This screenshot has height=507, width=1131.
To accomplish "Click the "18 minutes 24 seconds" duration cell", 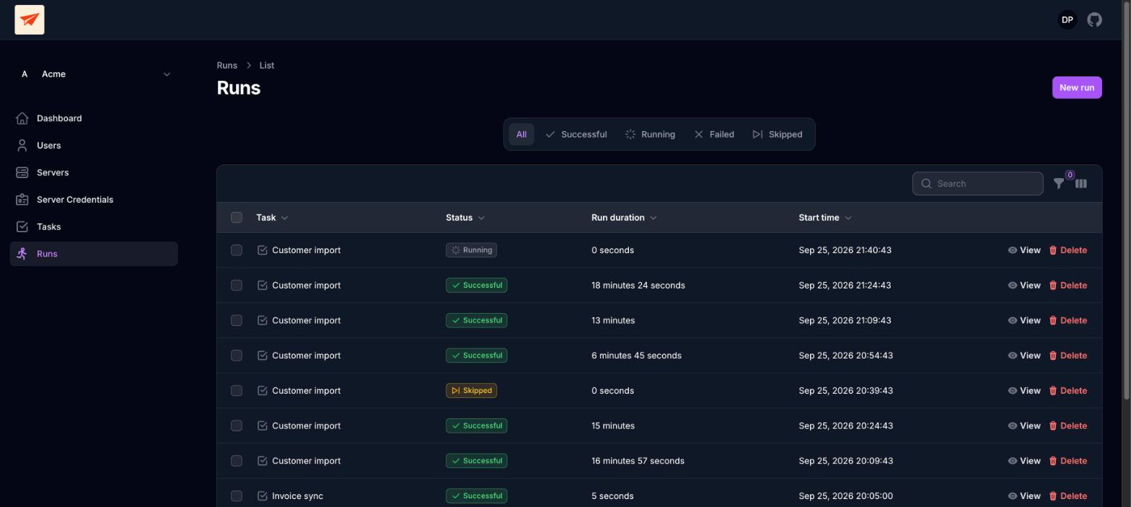I will pos(638,286).
